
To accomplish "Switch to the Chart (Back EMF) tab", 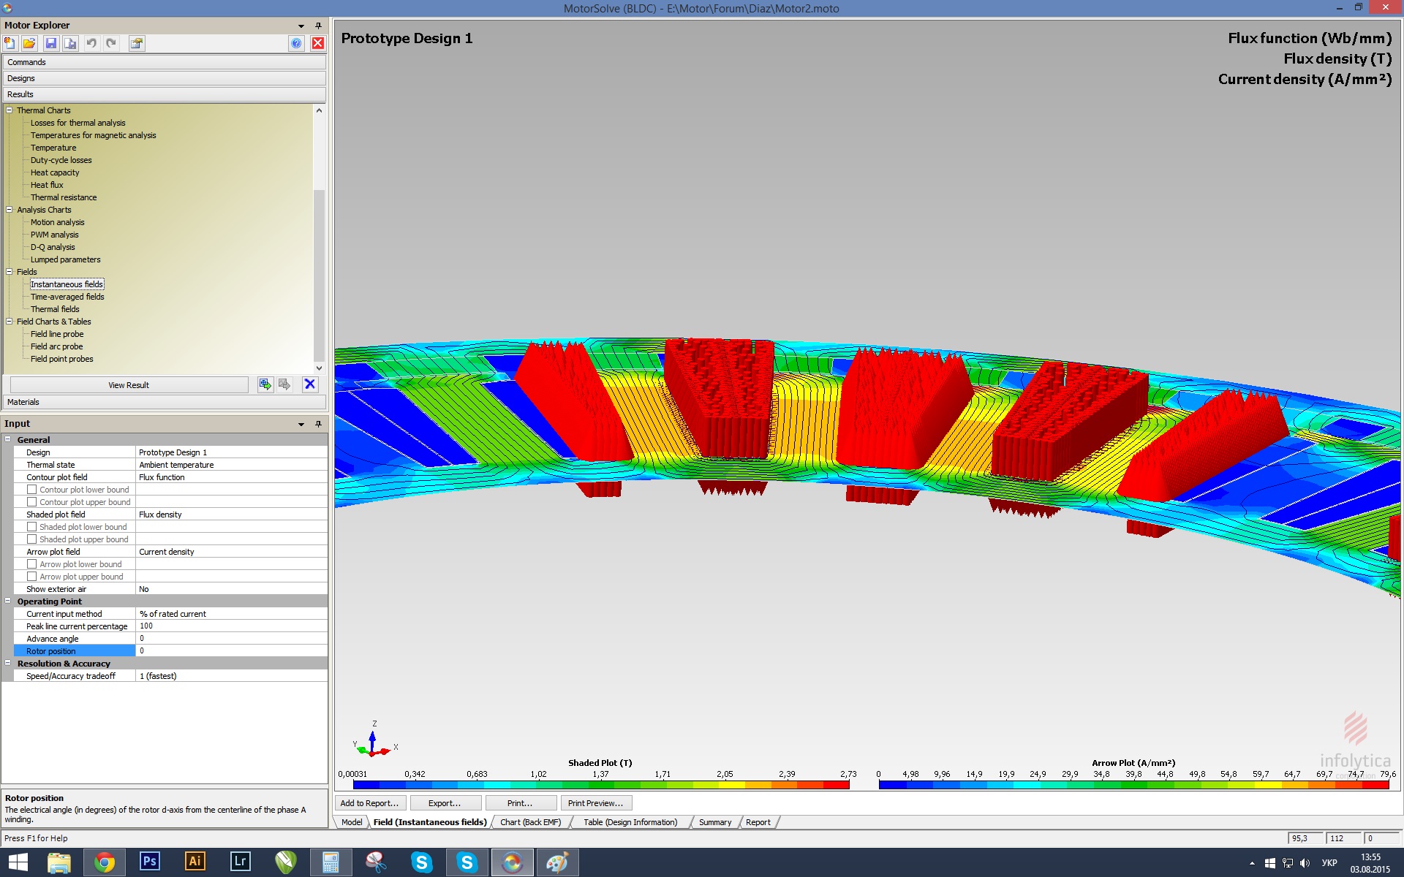I will pyautogui.click(x=530, y=822).
